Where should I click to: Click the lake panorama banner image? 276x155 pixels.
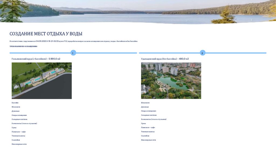tap(138, 11)
